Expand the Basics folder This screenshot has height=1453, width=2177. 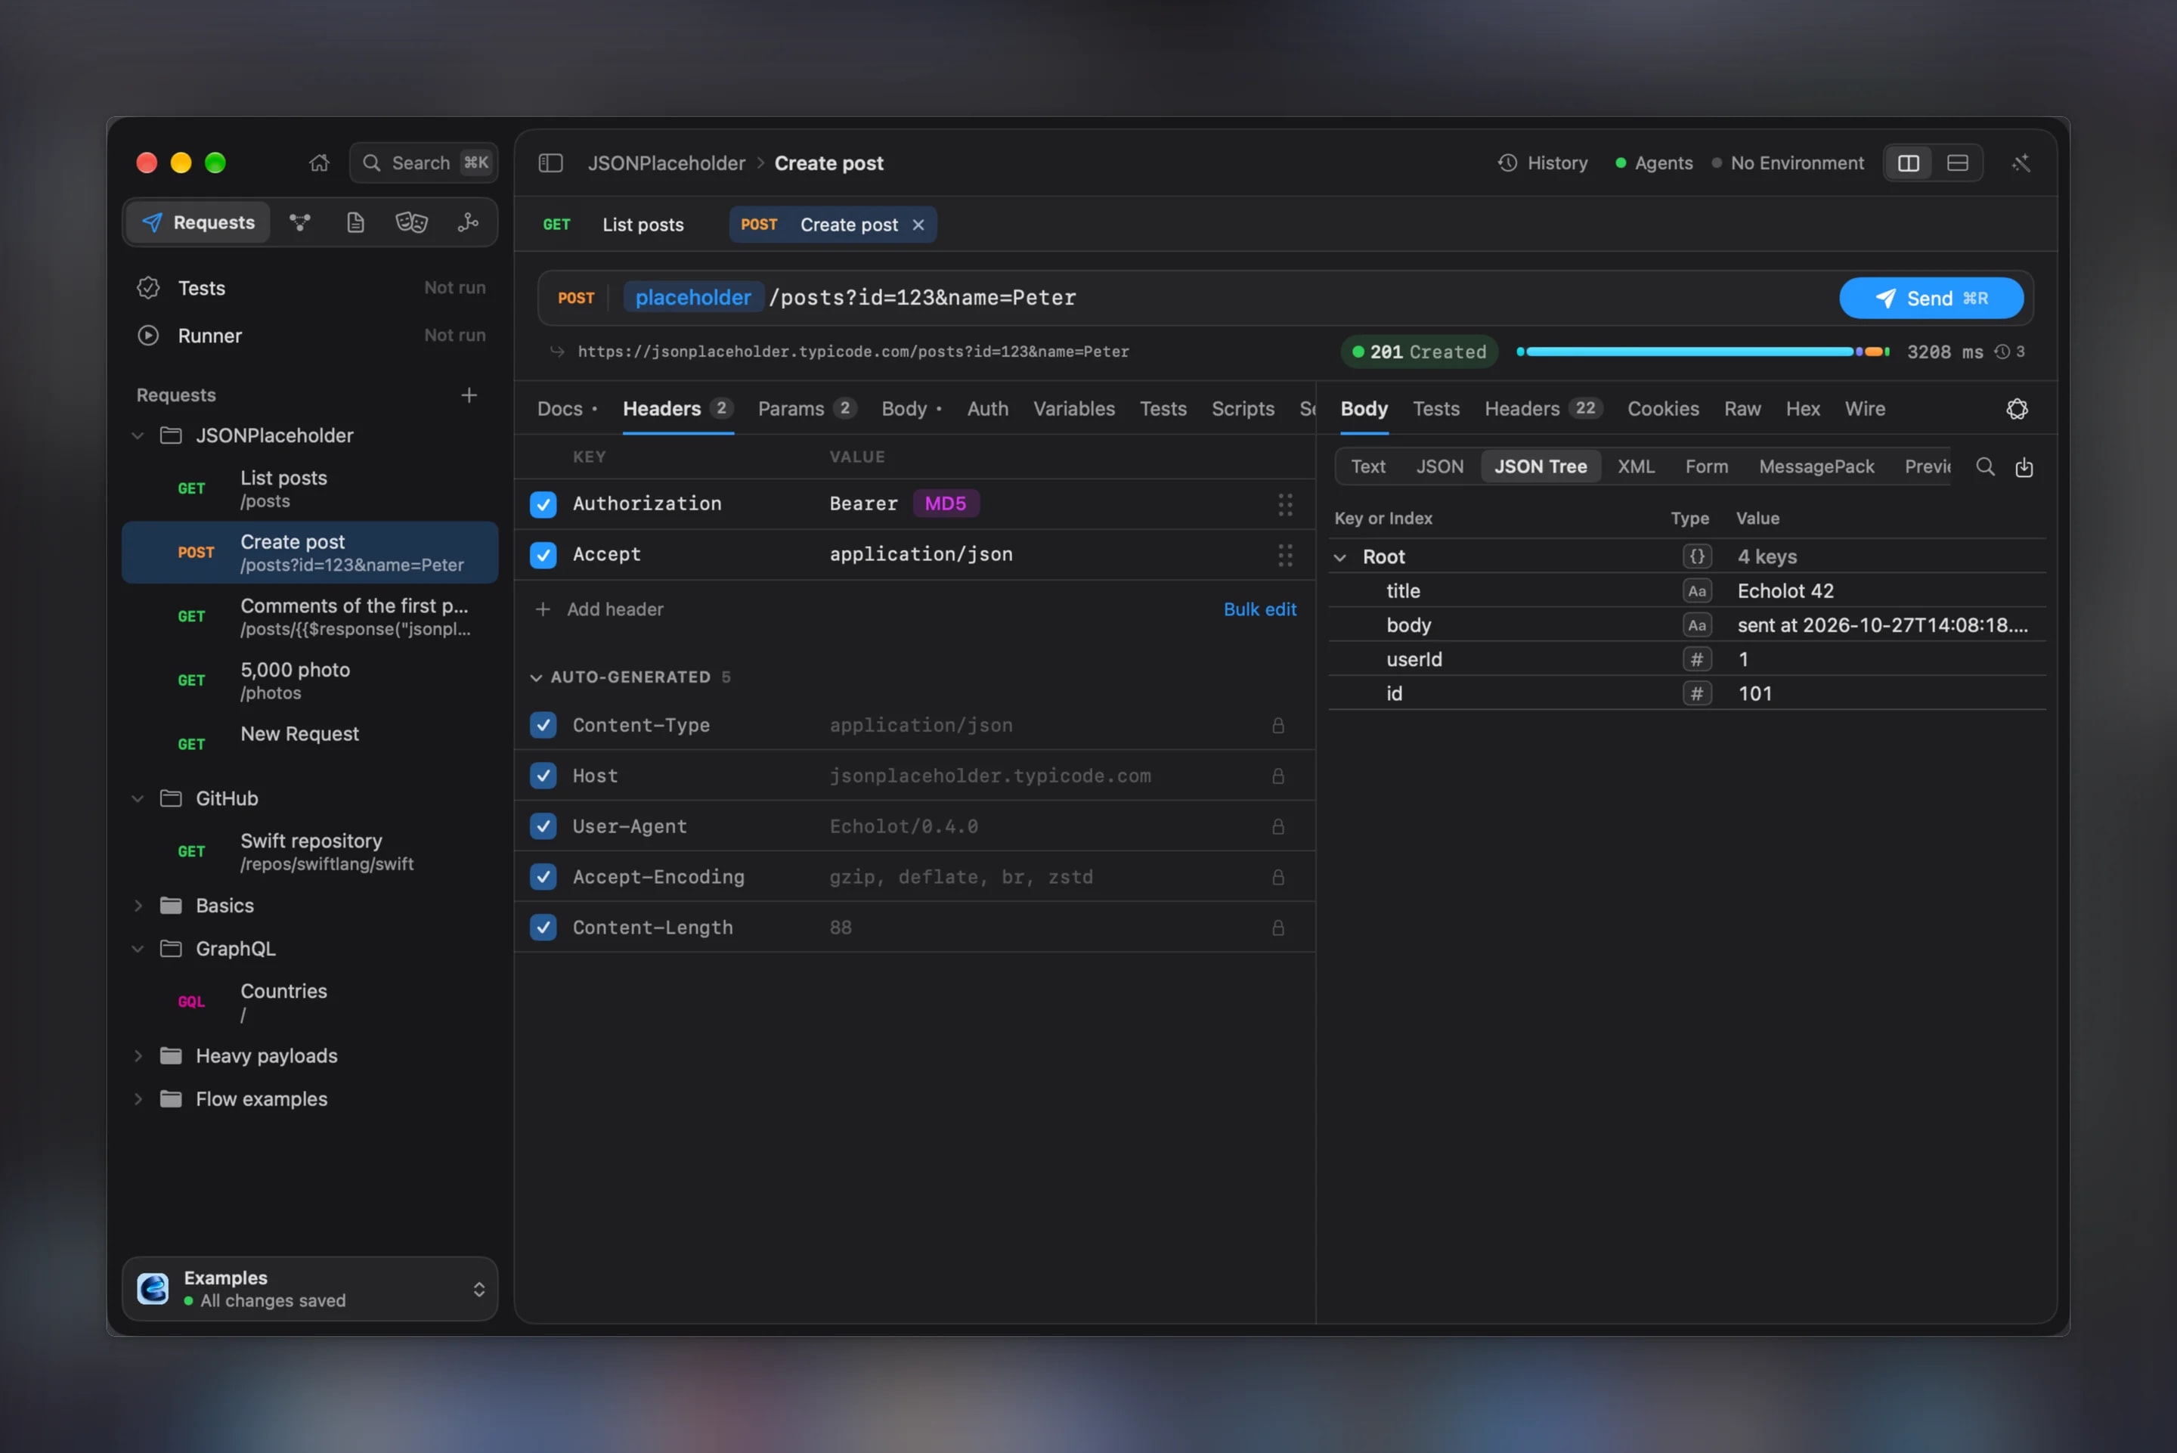click(138, 906)
